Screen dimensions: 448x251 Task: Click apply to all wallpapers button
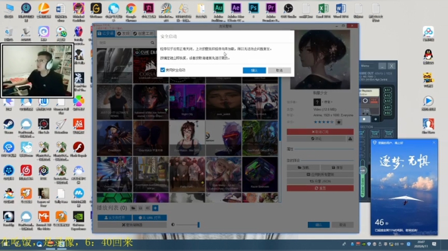coord(320,175)
